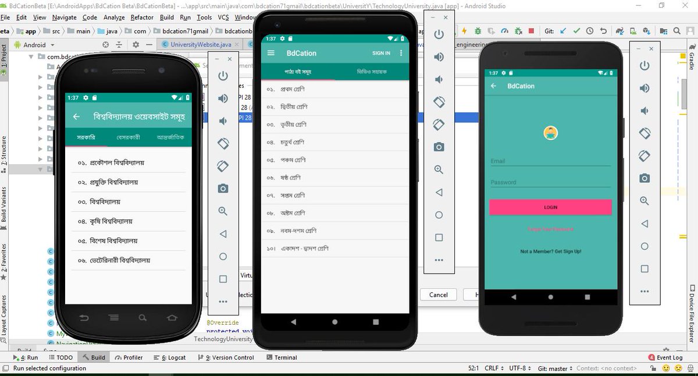Click the user avatar above Email field
This screenshot has height=376, width=698.
[x=550, y=133]
